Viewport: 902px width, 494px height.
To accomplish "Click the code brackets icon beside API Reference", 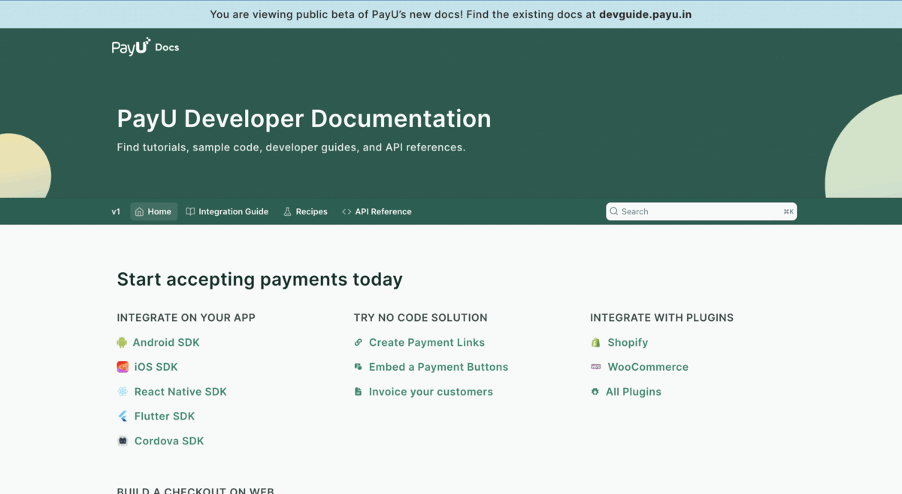I will (347, 212).
